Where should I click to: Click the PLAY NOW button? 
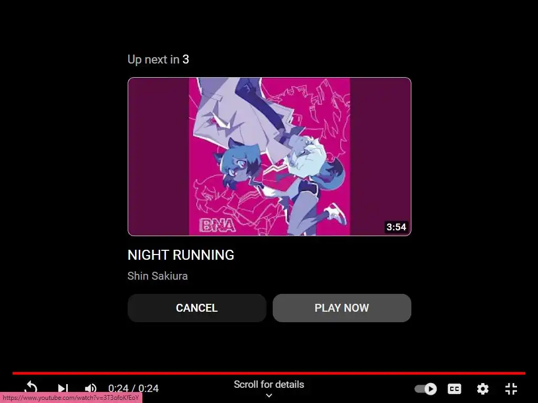(x=342, y=307)
